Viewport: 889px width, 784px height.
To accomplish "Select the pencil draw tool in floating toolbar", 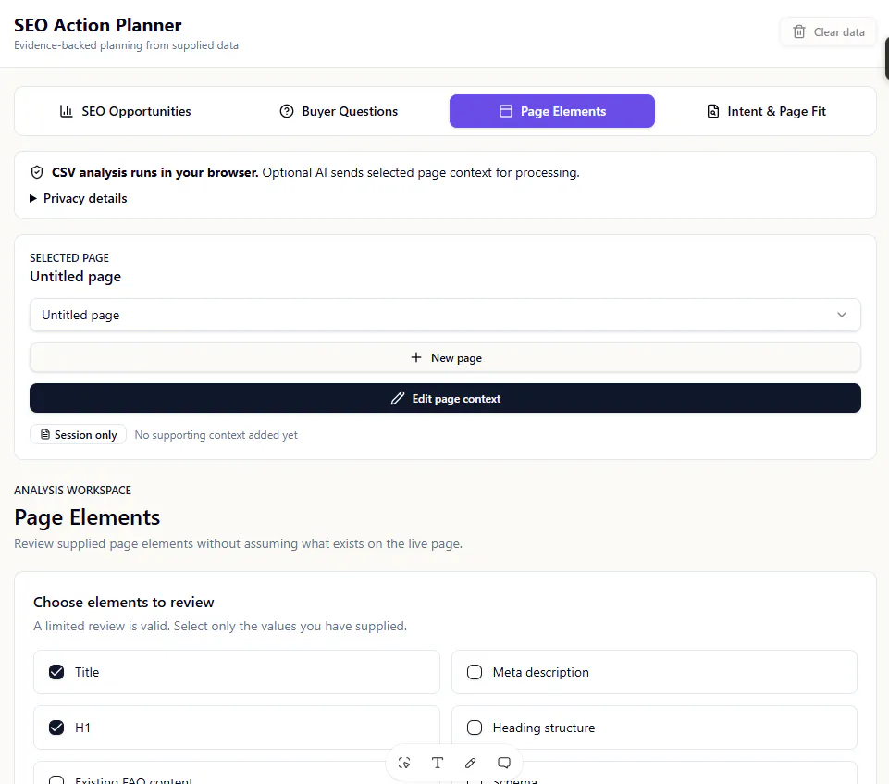I will [x=471, y=763].
